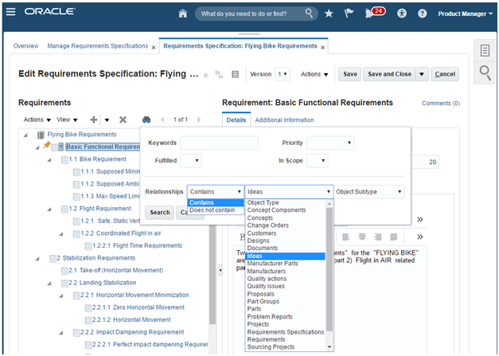Expand the Fulfilled dropdown
The width and height of the screenshot is (499, 356).
[191, 161]
